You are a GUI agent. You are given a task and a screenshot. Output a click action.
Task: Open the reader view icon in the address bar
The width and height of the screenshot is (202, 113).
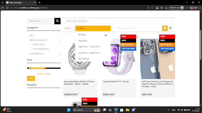tap(149, 8)
